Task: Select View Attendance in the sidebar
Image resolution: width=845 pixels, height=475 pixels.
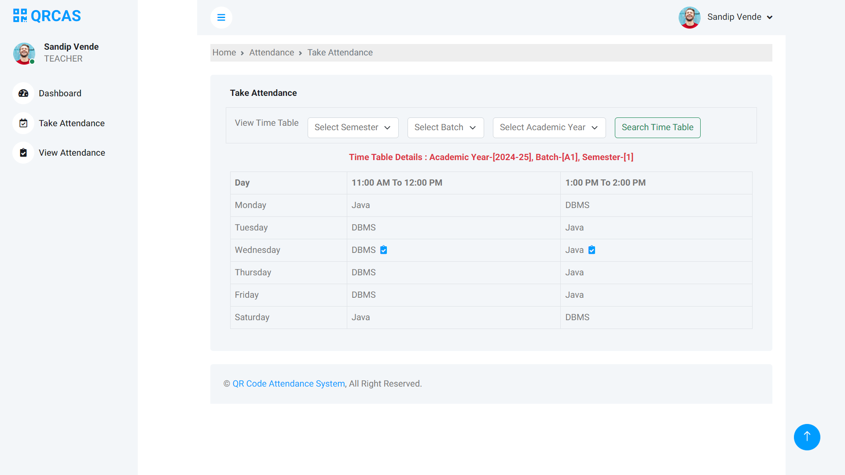Action: click(x=72, y=153)
